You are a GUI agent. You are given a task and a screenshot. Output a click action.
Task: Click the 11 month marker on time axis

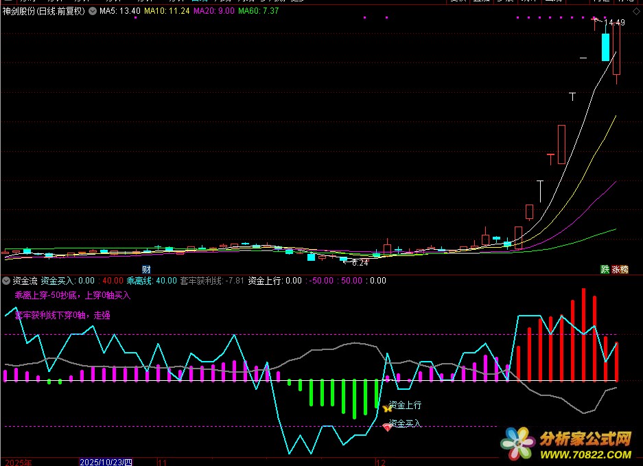point(163,463)
